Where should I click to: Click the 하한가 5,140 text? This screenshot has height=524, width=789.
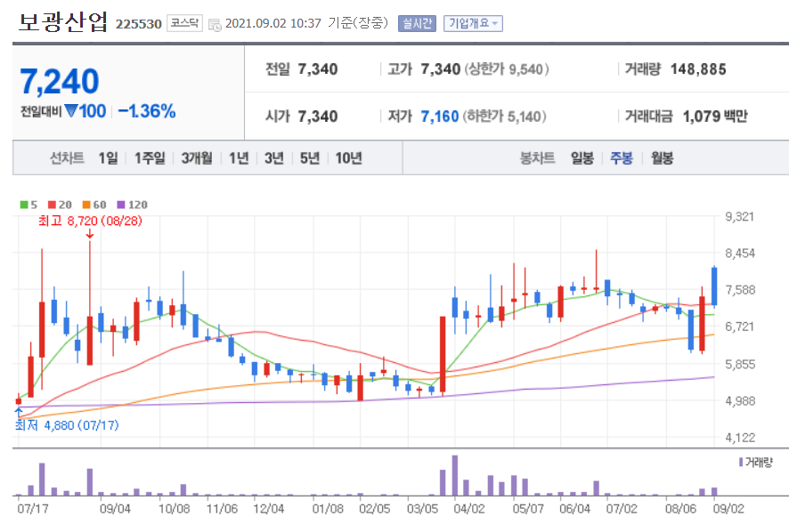coord(504,117)
